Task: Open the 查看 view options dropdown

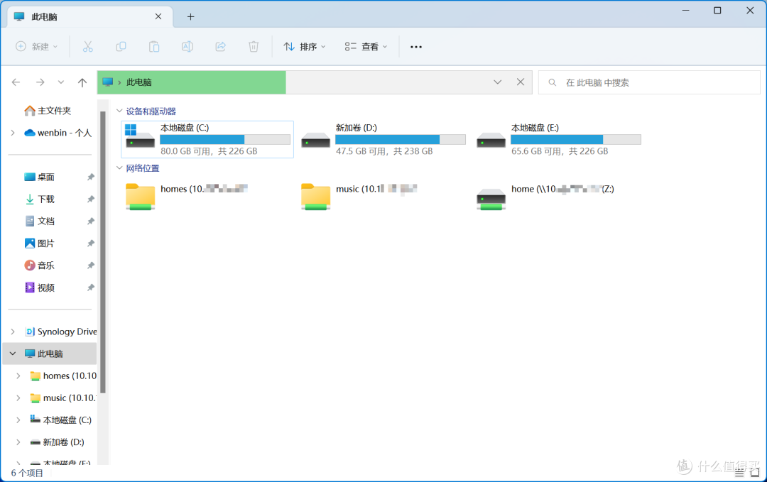Action: pyautogui.click(x=365, y=46)
